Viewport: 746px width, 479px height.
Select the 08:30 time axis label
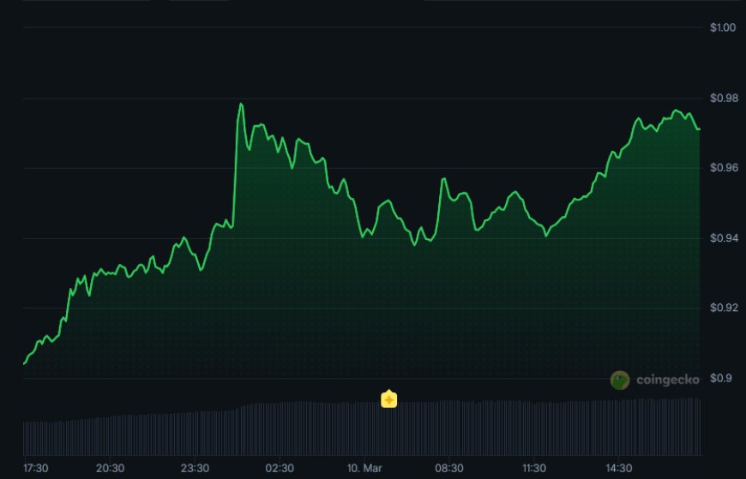[x=449, y=468]
